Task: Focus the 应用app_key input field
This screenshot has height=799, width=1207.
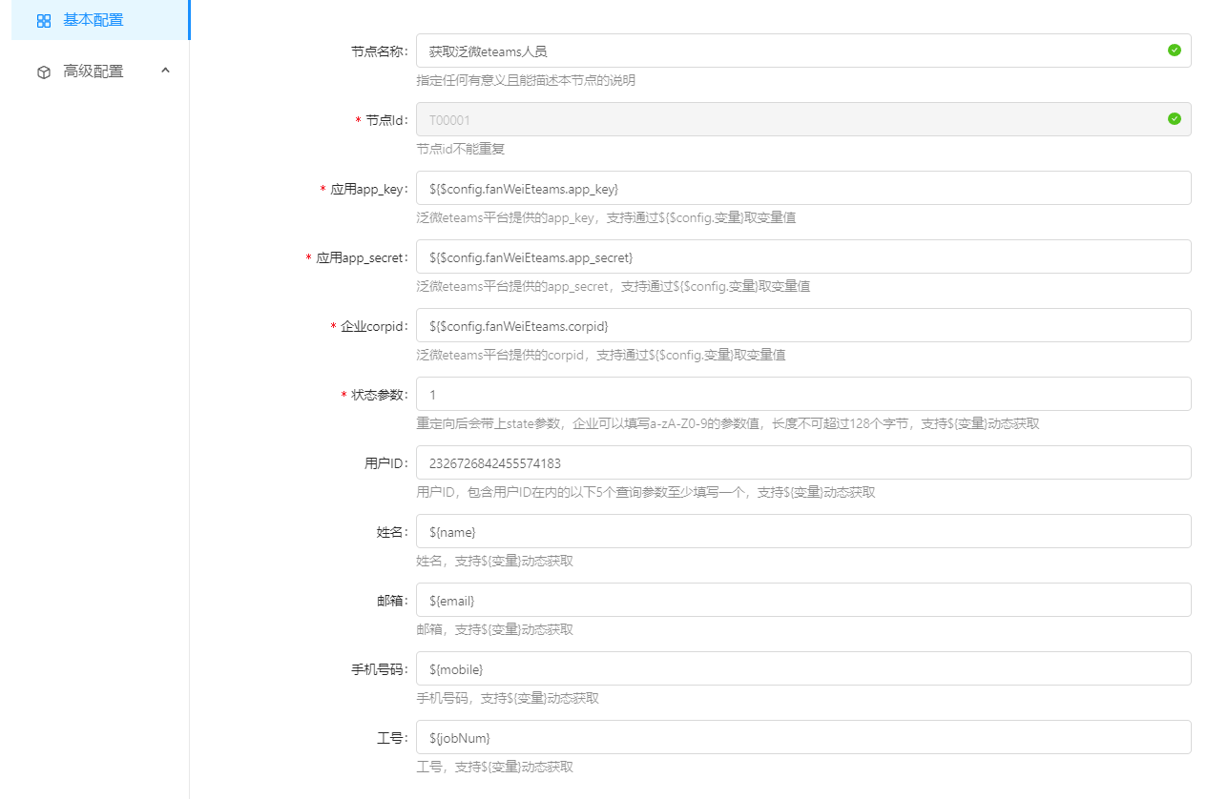Action: click(x=802, y=188)
